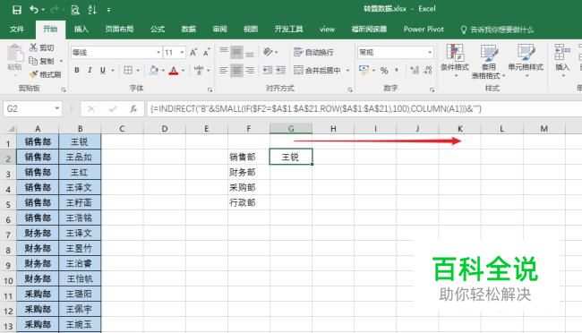
Task: Open the font color dropdown arrow
Action: (184, 70)
